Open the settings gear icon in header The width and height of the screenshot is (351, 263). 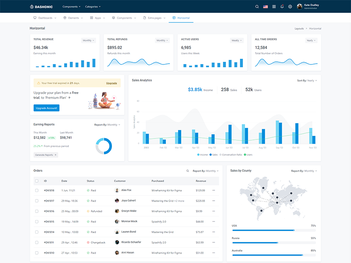point(290,7)
